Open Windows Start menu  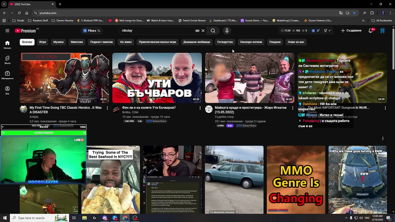coord(5,218)
